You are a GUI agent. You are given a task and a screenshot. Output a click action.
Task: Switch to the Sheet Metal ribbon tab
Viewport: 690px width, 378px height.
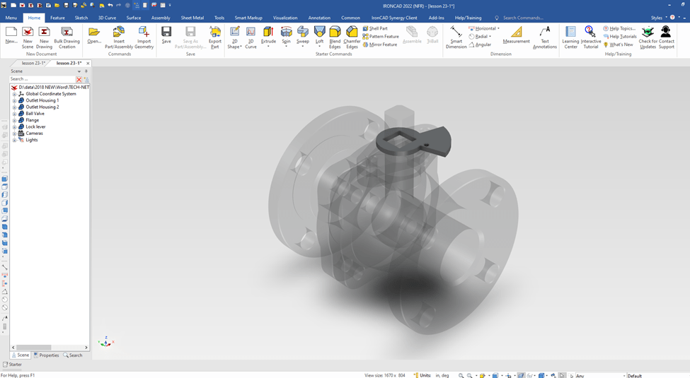click(192, 18)
